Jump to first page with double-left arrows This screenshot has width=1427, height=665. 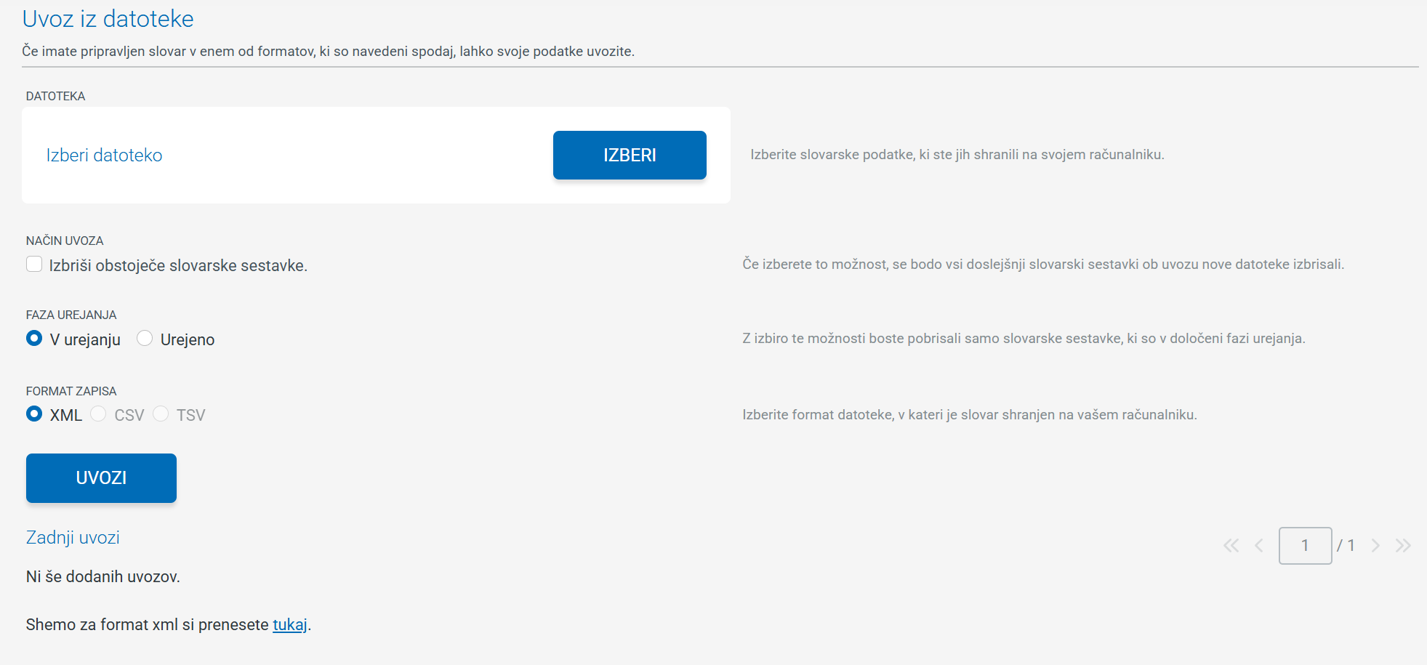pyautogui.click(x=1230, y=546)
